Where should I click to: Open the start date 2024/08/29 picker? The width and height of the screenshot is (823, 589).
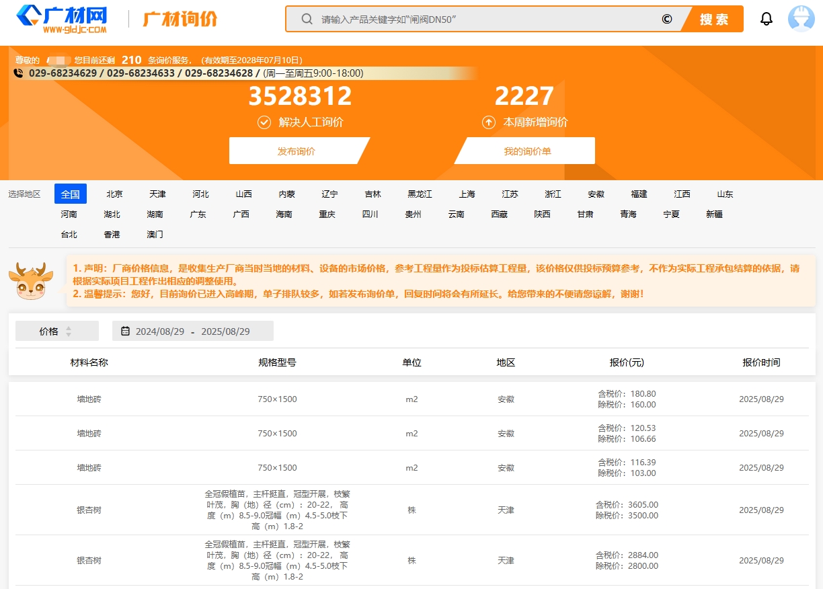point(160,331)
